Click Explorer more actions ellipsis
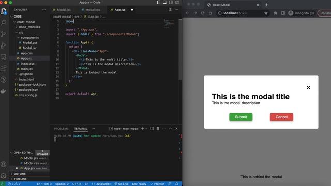 click(x=44, y=10)
